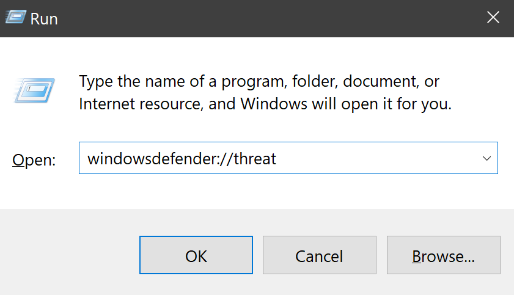514x295 pixels.
Task: Expand the Open combo box dropdown arrow
Action: click(486, 159)
